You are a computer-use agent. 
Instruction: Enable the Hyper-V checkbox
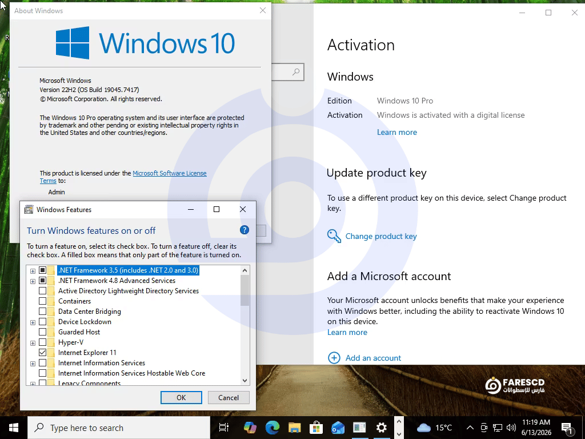[x=42, y=342]
